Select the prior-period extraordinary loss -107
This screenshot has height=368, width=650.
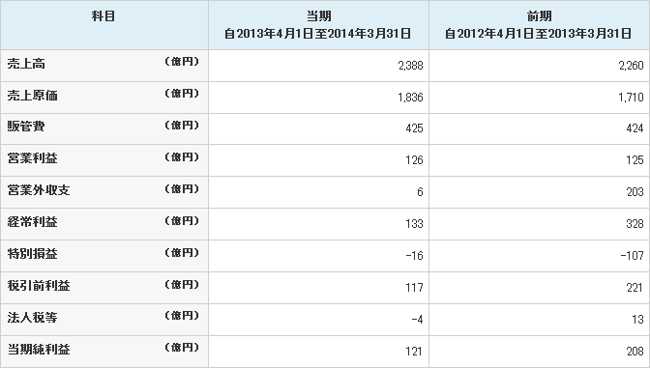coord(633,256)
